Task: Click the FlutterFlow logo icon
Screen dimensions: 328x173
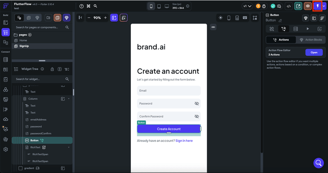Action: (x=6, y=6)
